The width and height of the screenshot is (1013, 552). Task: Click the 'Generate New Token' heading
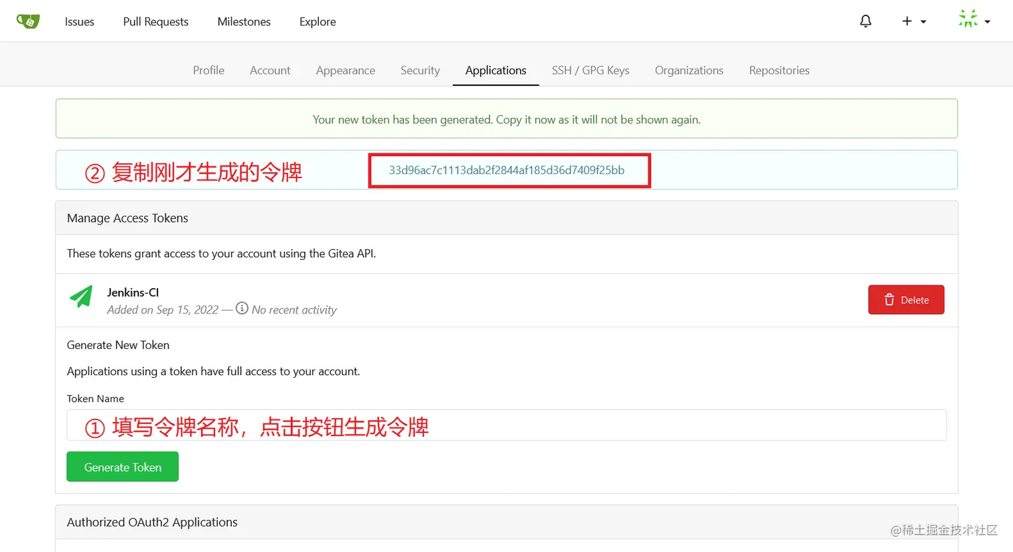tap(118, 345)
